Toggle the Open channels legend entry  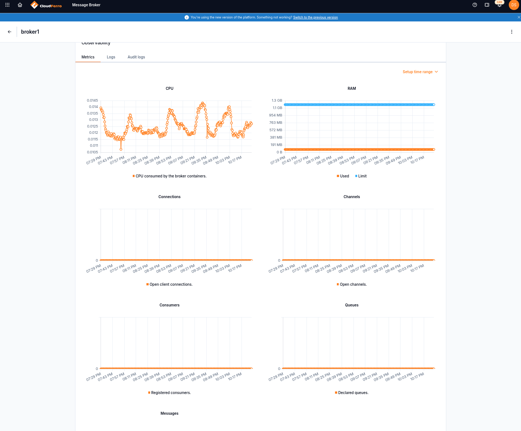[x=352, y=284]
